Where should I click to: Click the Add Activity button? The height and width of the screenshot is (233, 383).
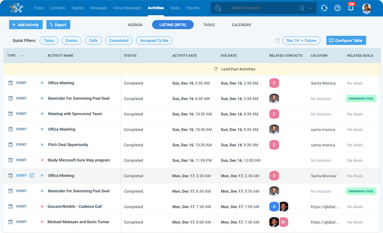pyautogui.click(x=26, y=25)
